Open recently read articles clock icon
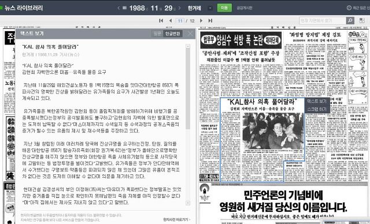Screen dimensions: 370x224 [x=349, y=8]
